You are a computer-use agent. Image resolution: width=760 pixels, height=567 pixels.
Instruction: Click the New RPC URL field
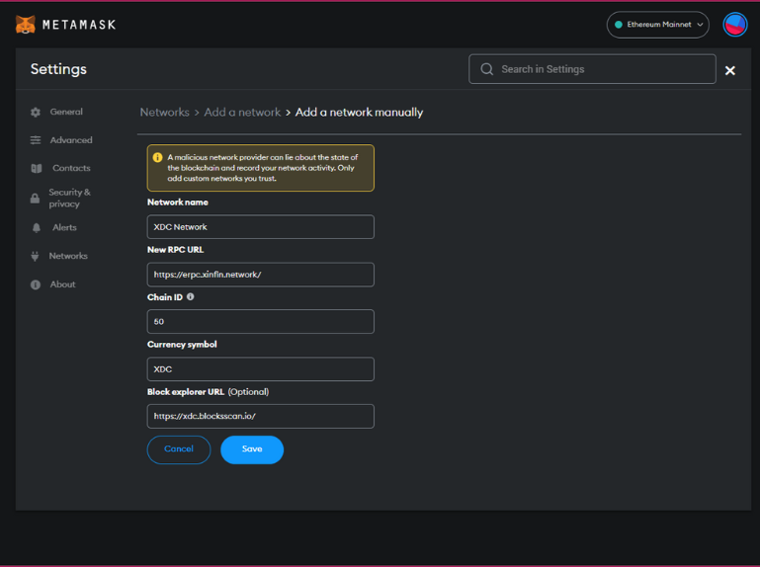(x=260, y=275)
